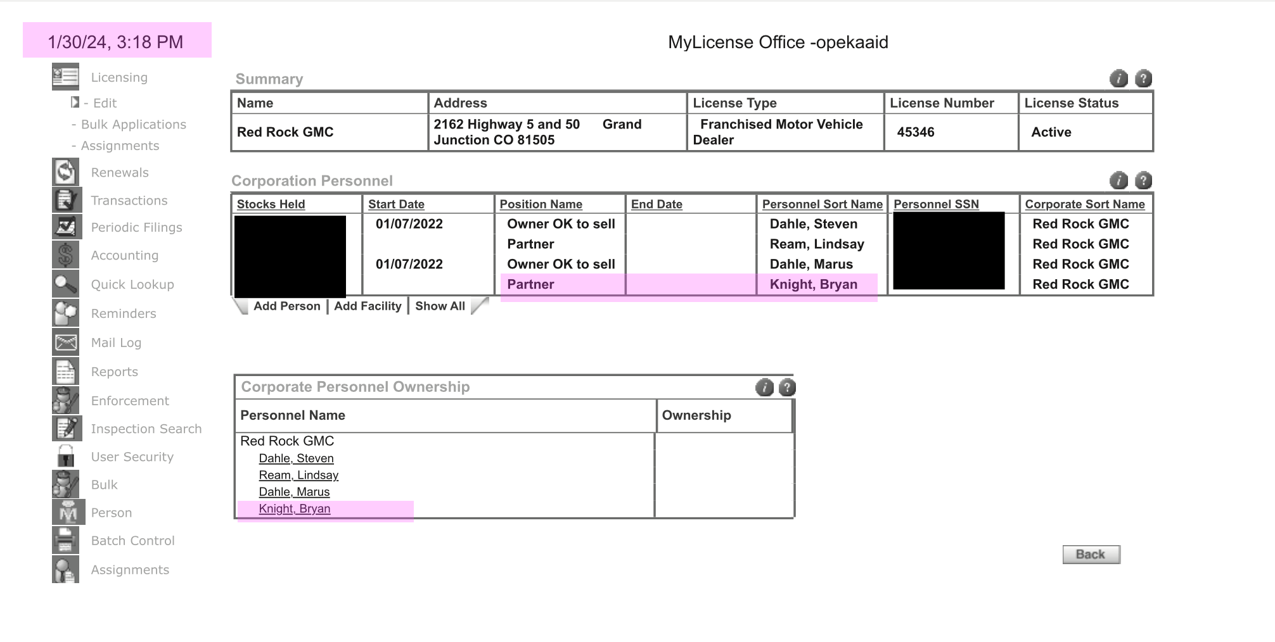The image size is (1275, 642).
Task: Open Quick Lookup magnifier icon
Action: pyautogui.click(x=65, y=284)
